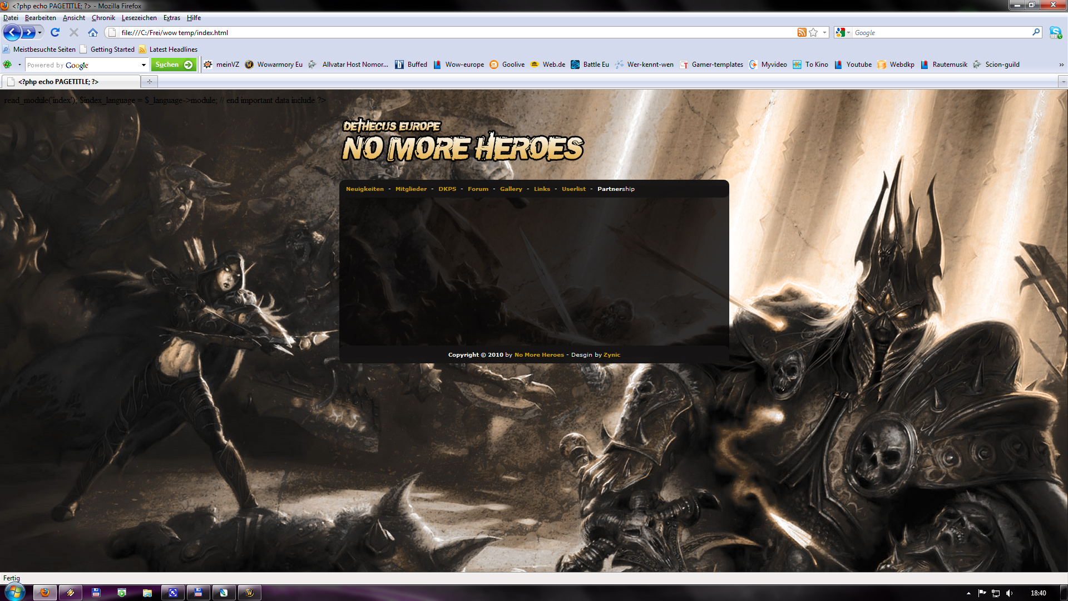
Task: Go to the Home page icon
Action: 93,32
